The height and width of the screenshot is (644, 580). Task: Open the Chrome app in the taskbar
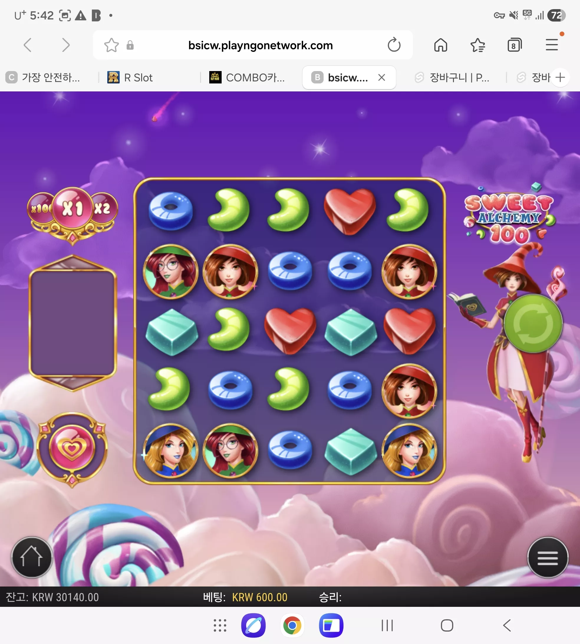point(292,625)
